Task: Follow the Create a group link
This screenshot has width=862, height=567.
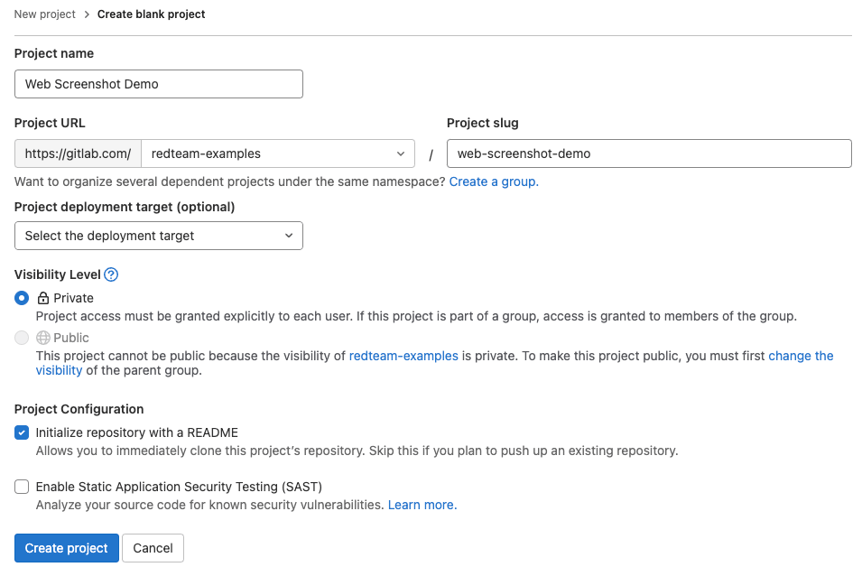Action: [x=492, y=181]
